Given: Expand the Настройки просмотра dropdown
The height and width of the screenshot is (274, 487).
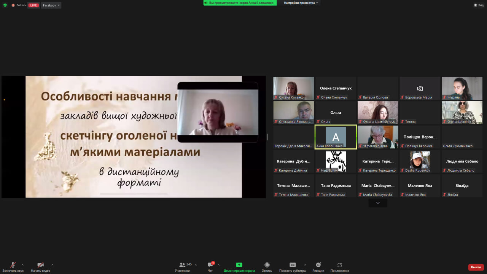Looking at the screenshot, I should (x=299, y=3).
